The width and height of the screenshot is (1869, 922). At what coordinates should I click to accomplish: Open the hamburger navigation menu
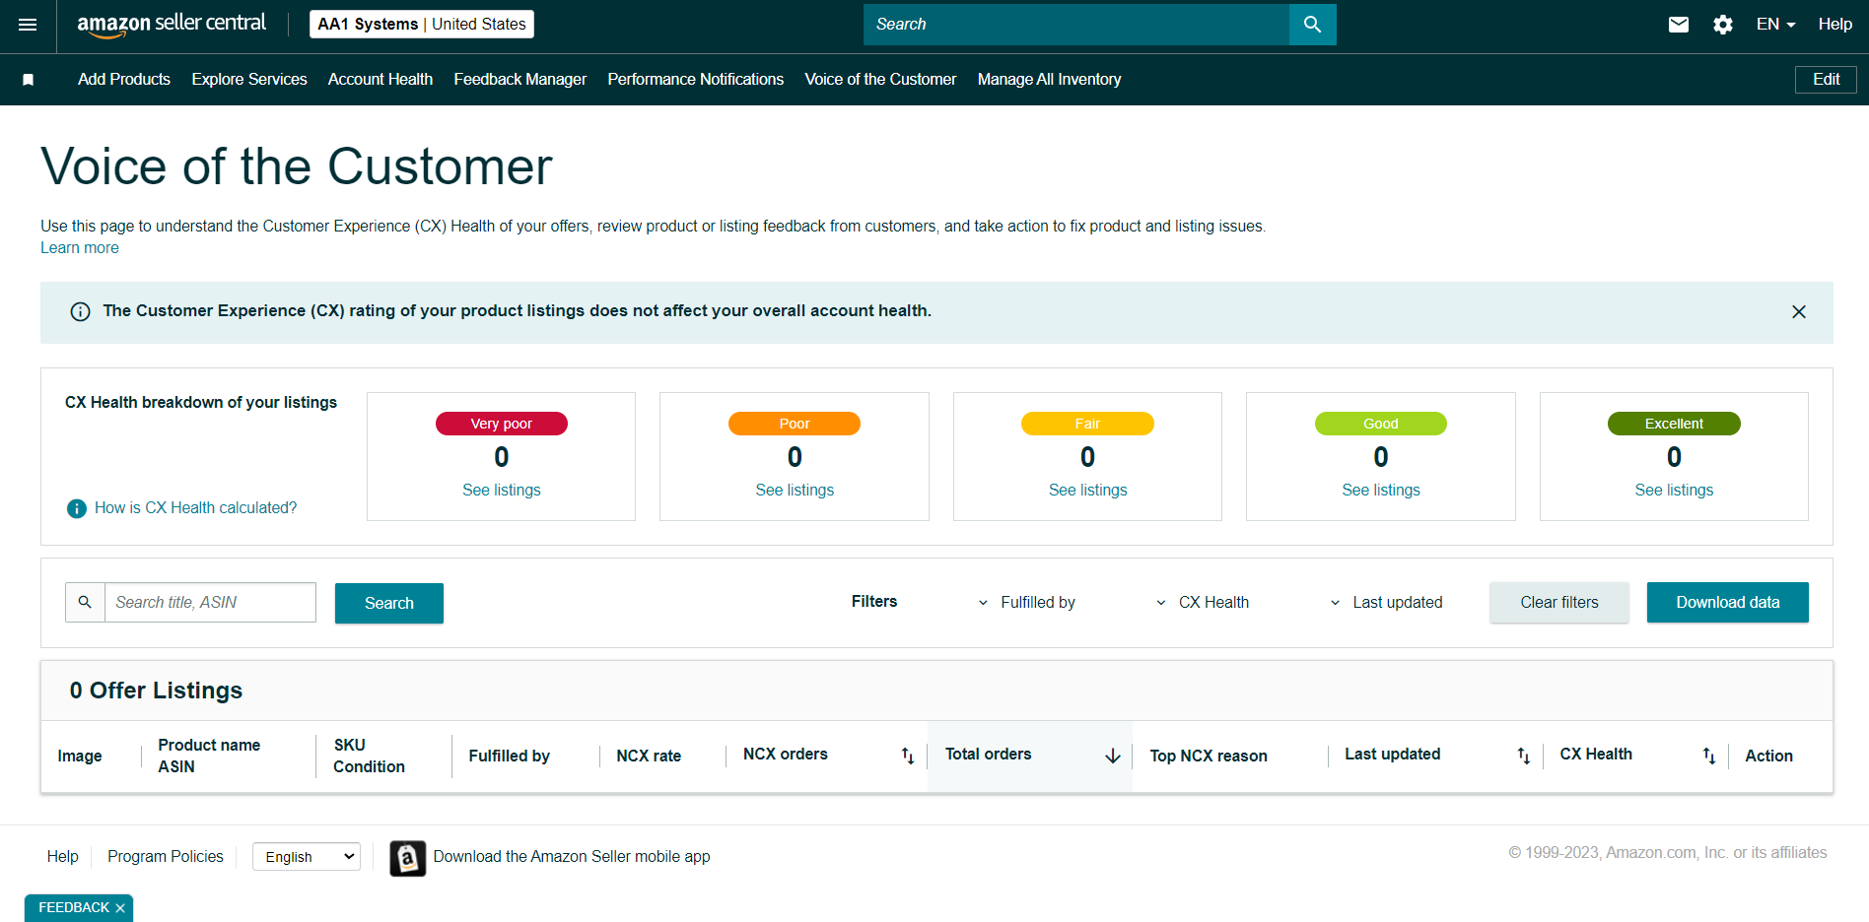click(28, 25)
